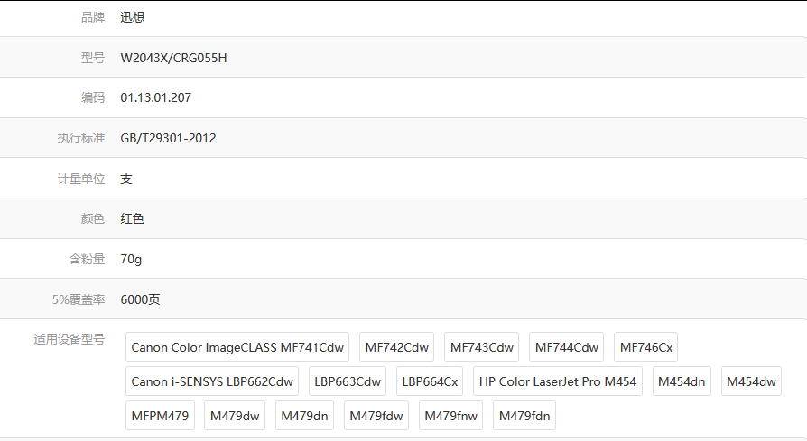Click the standard value GB/T29301-2012
The height and width of the screenshot is (441, 807).
click(x=168, y=138)
